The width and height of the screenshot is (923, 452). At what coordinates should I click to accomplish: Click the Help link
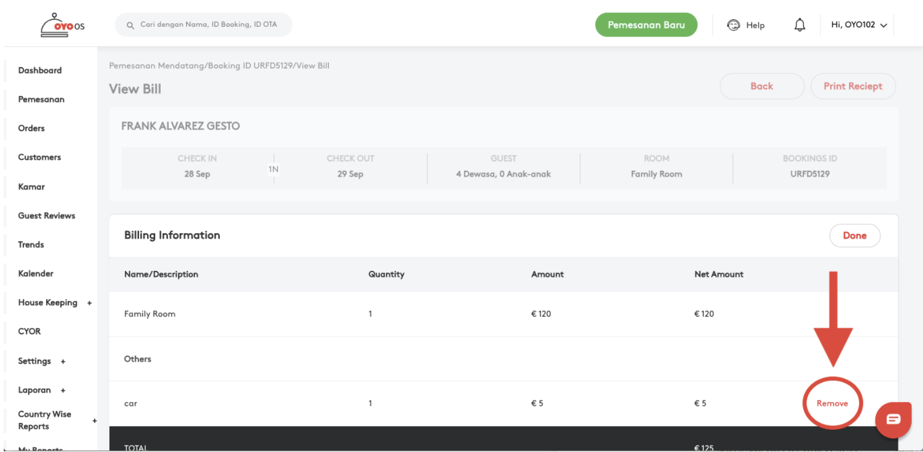pyautogui.click(x=755, y=25)
